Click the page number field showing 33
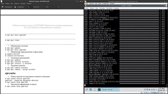The width and height of the screenshot is (168, 94). click(30, 7)
